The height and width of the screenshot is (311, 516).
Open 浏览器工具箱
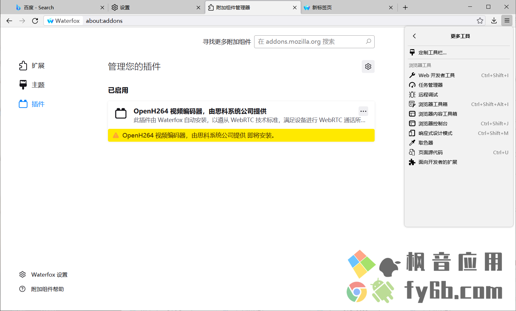[459, 104]
